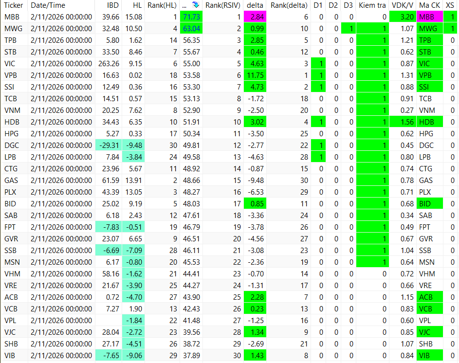Viewport: 459px width, 363px height.
Task: Select the 13.05 HL value for PLX
Action: [133, 192]
